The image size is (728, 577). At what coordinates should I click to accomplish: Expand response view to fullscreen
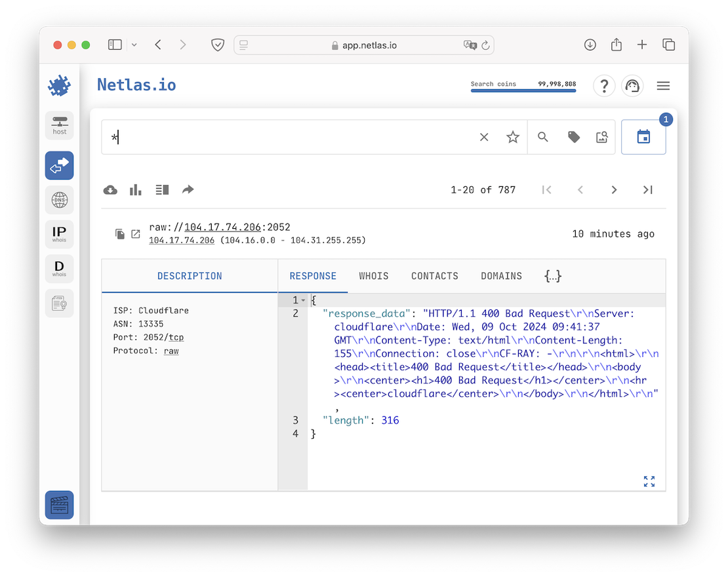pyautogui.click(x=649, y=481)
